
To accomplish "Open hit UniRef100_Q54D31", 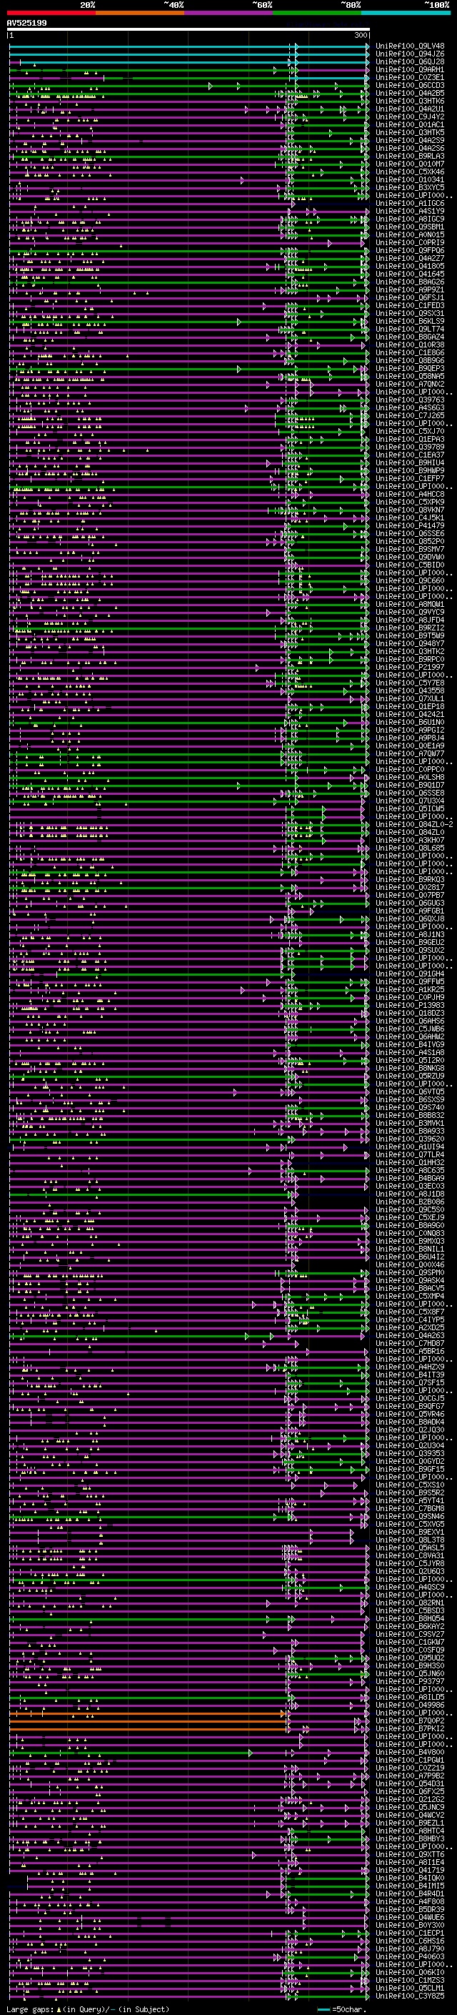I will point(410,1783).
